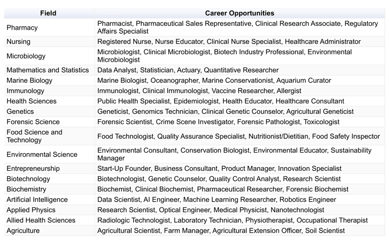Screen dimensions: 389x240
Task: Select the Immunology row label
Action: point(25,91)
